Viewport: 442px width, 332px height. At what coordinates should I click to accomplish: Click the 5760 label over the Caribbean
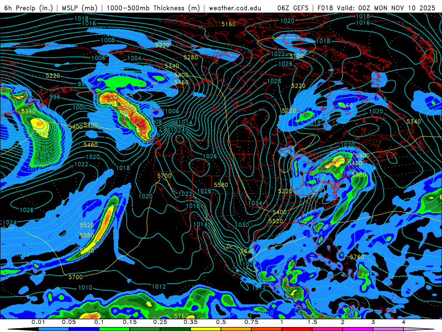click(357, 257)
